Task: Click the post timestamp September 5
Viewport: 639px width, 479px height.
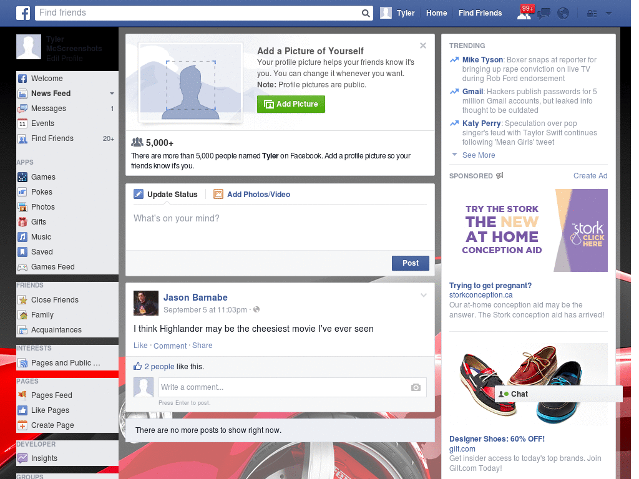Action: coord(205,310)
